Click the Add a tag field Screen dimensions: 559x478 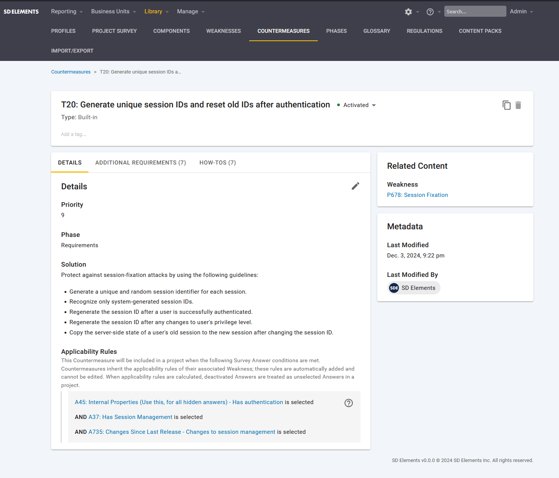click(x=74, y=134)
